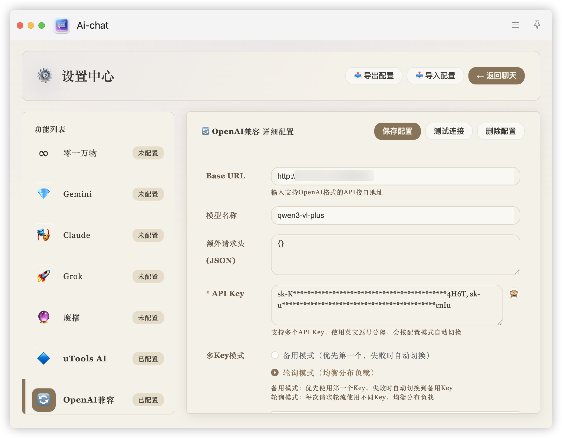This screenshot has height=438, width=562.
Task: Open the uTools AI sidebar entry
Action: [85, 358]
